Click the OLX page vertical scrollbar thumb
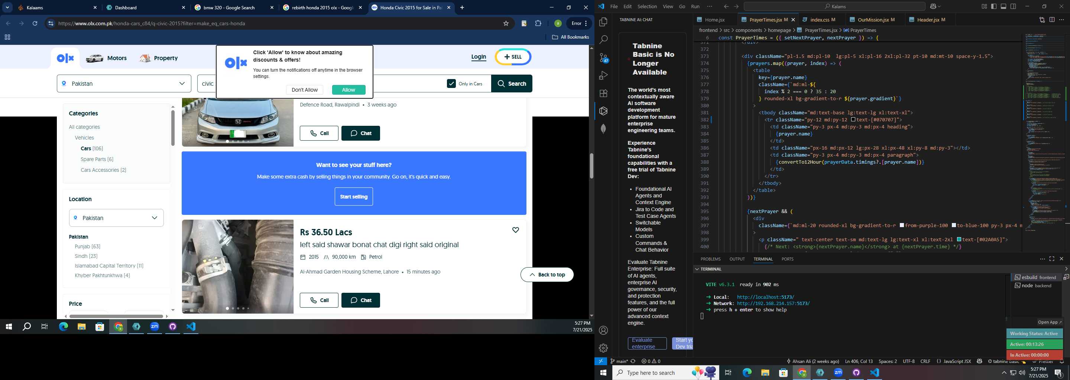 coord(591,166)
